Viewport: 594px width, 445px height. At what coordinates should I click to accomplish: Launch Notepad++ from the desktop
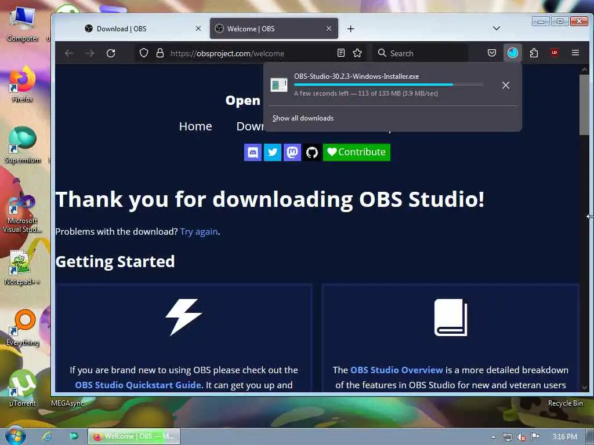point(23,268)
